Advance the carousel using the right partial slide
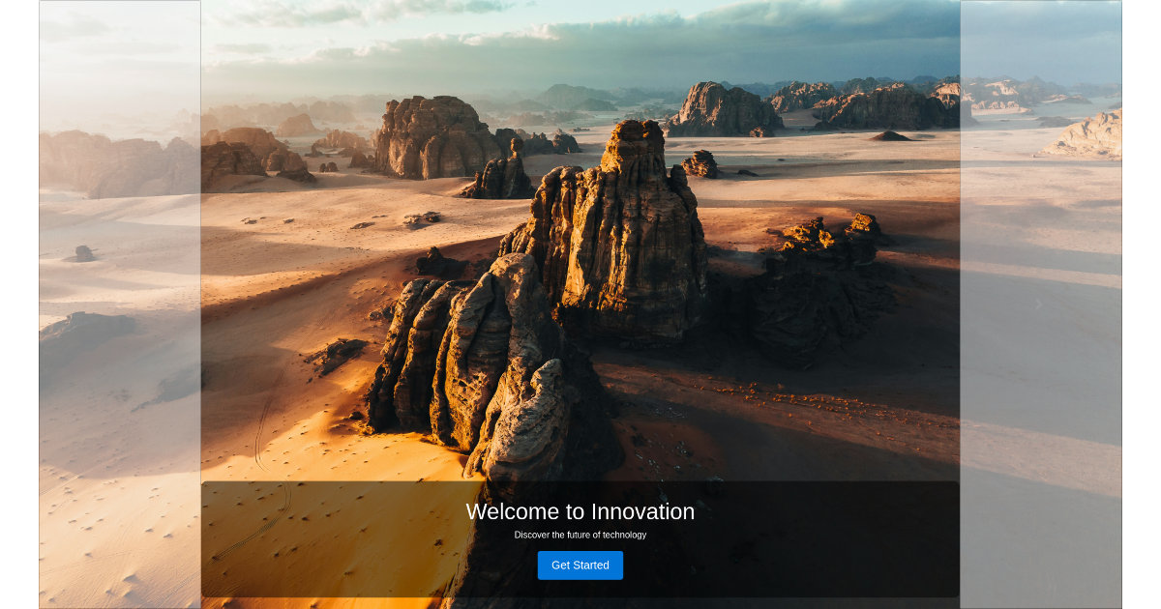The width and height of the screenshot is (1161, 609). (x=1043, y=304)
